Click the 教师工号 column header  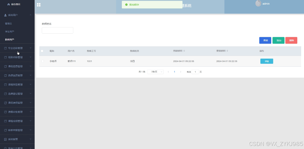click(91, 51)
